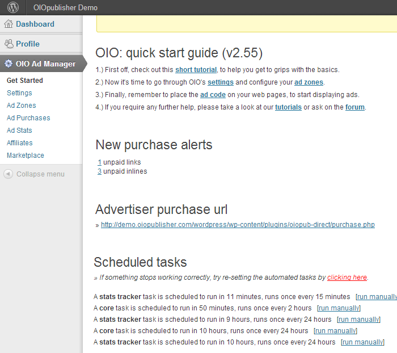This screenshot has width=397, height=353.
Task: Click the OIO Ad Manager gear icon
Action: (9, 64)
